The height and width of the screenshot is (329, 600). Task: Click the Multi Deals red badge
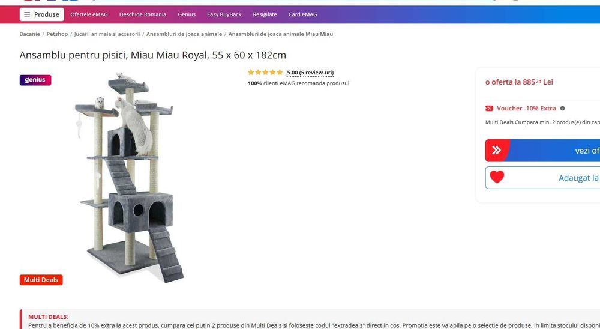pyautogui.click(x=41, y=280)
